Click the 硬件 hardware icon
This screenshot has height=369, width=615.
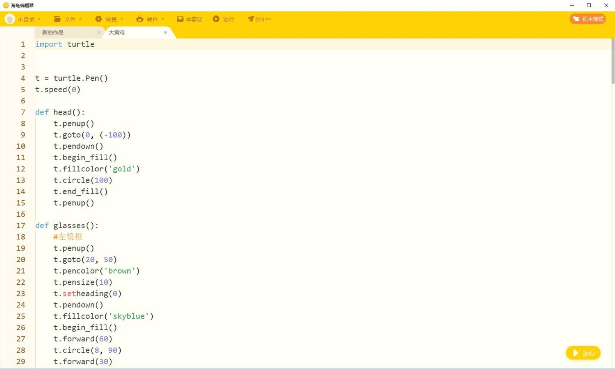140,19
